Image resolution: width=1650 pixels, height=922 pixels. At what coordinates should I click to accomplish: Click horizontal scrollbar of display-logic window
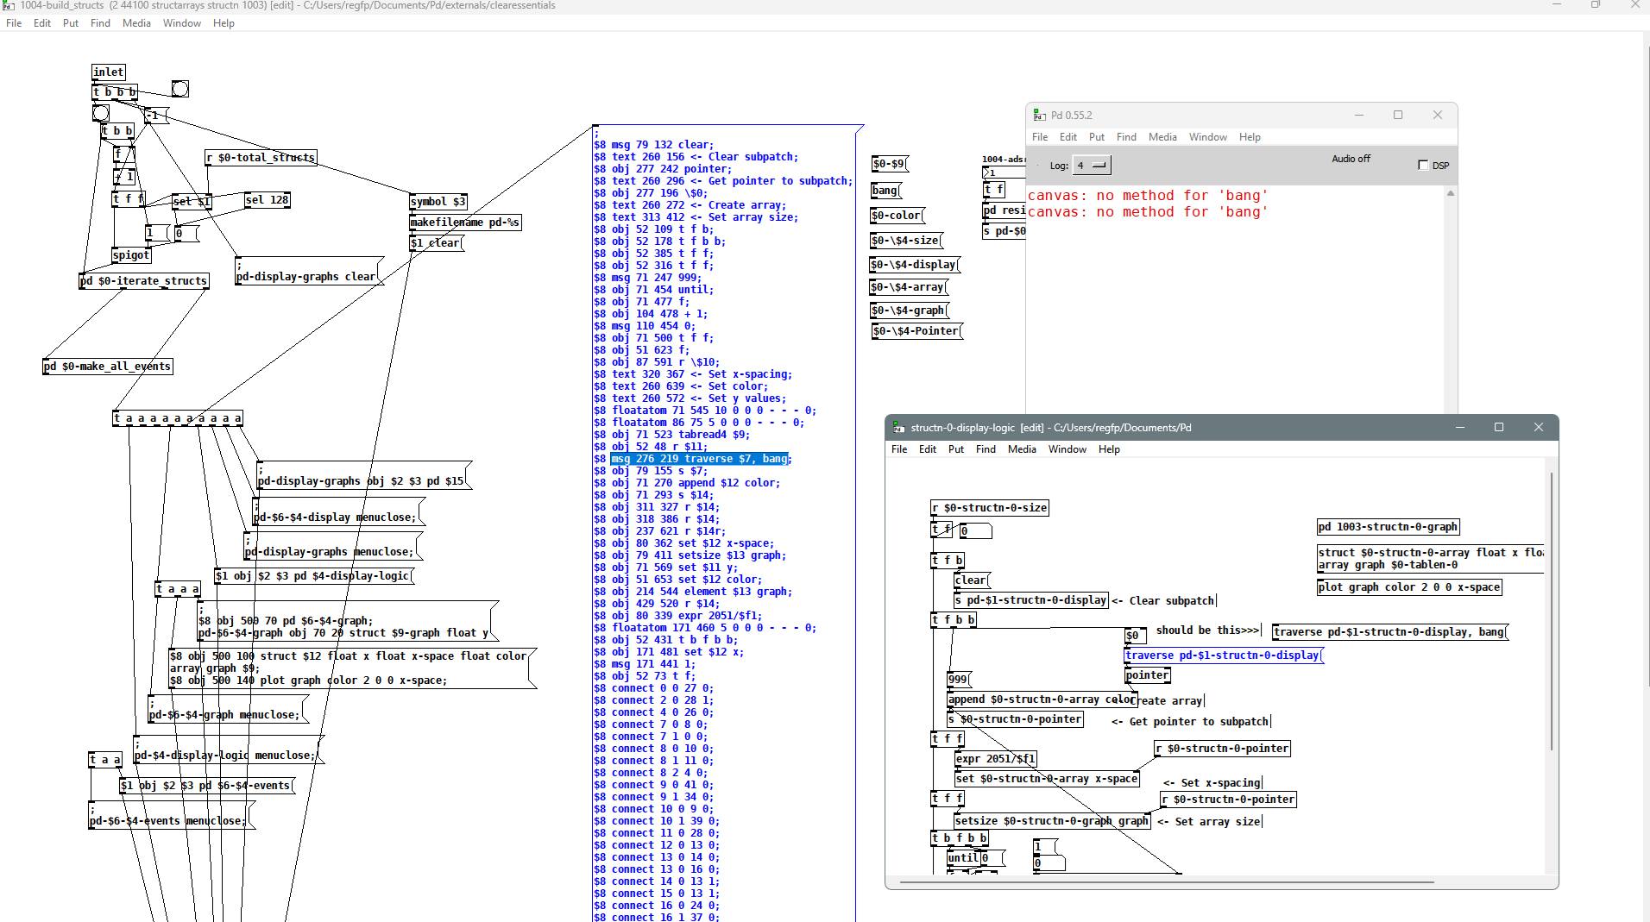point(1167,881)
